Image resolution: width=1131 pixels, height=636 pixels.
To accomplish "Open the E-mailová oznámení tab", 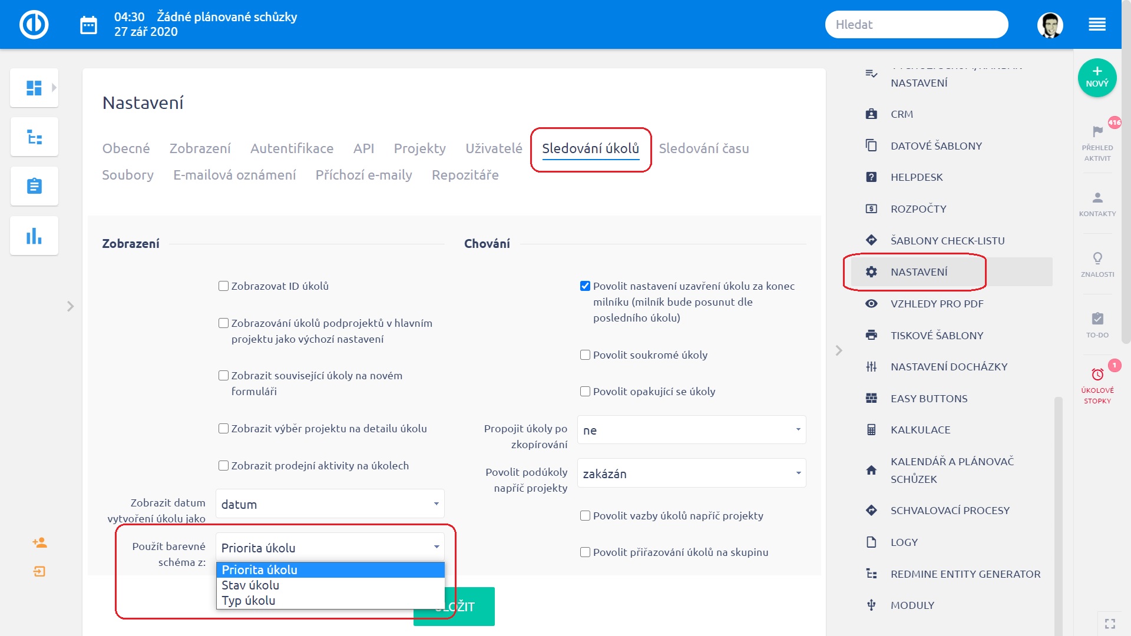I will pyautogui.click(x=234, y=175).
